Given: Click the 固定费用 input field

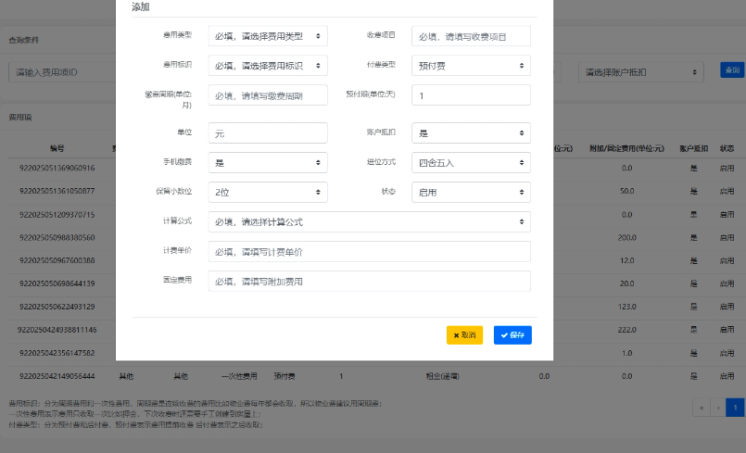Looking at the screenshot, I should pos(369,281).
